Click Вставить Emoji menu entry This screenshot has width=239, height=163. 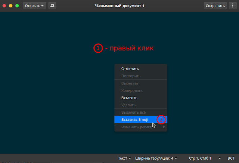pyautogui.click(x=140, y=120)
